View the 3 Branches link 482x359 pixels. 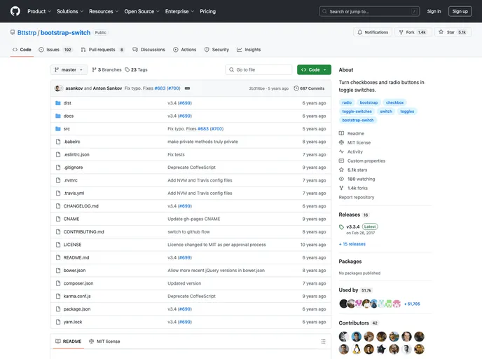106,70
